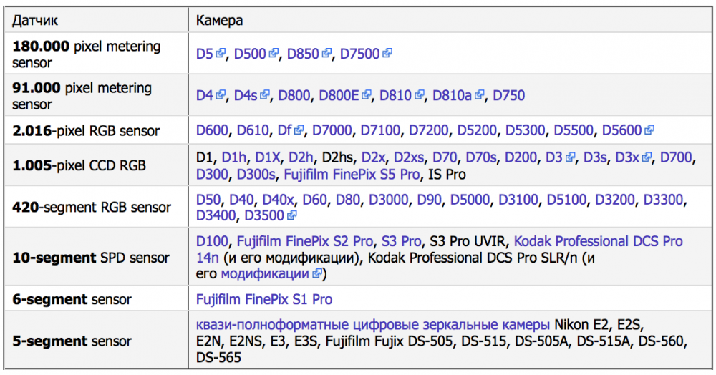Open the D800 link
The width and height of the screenshot is (716, 375).
pyautogui.click(x=294, y=95)
